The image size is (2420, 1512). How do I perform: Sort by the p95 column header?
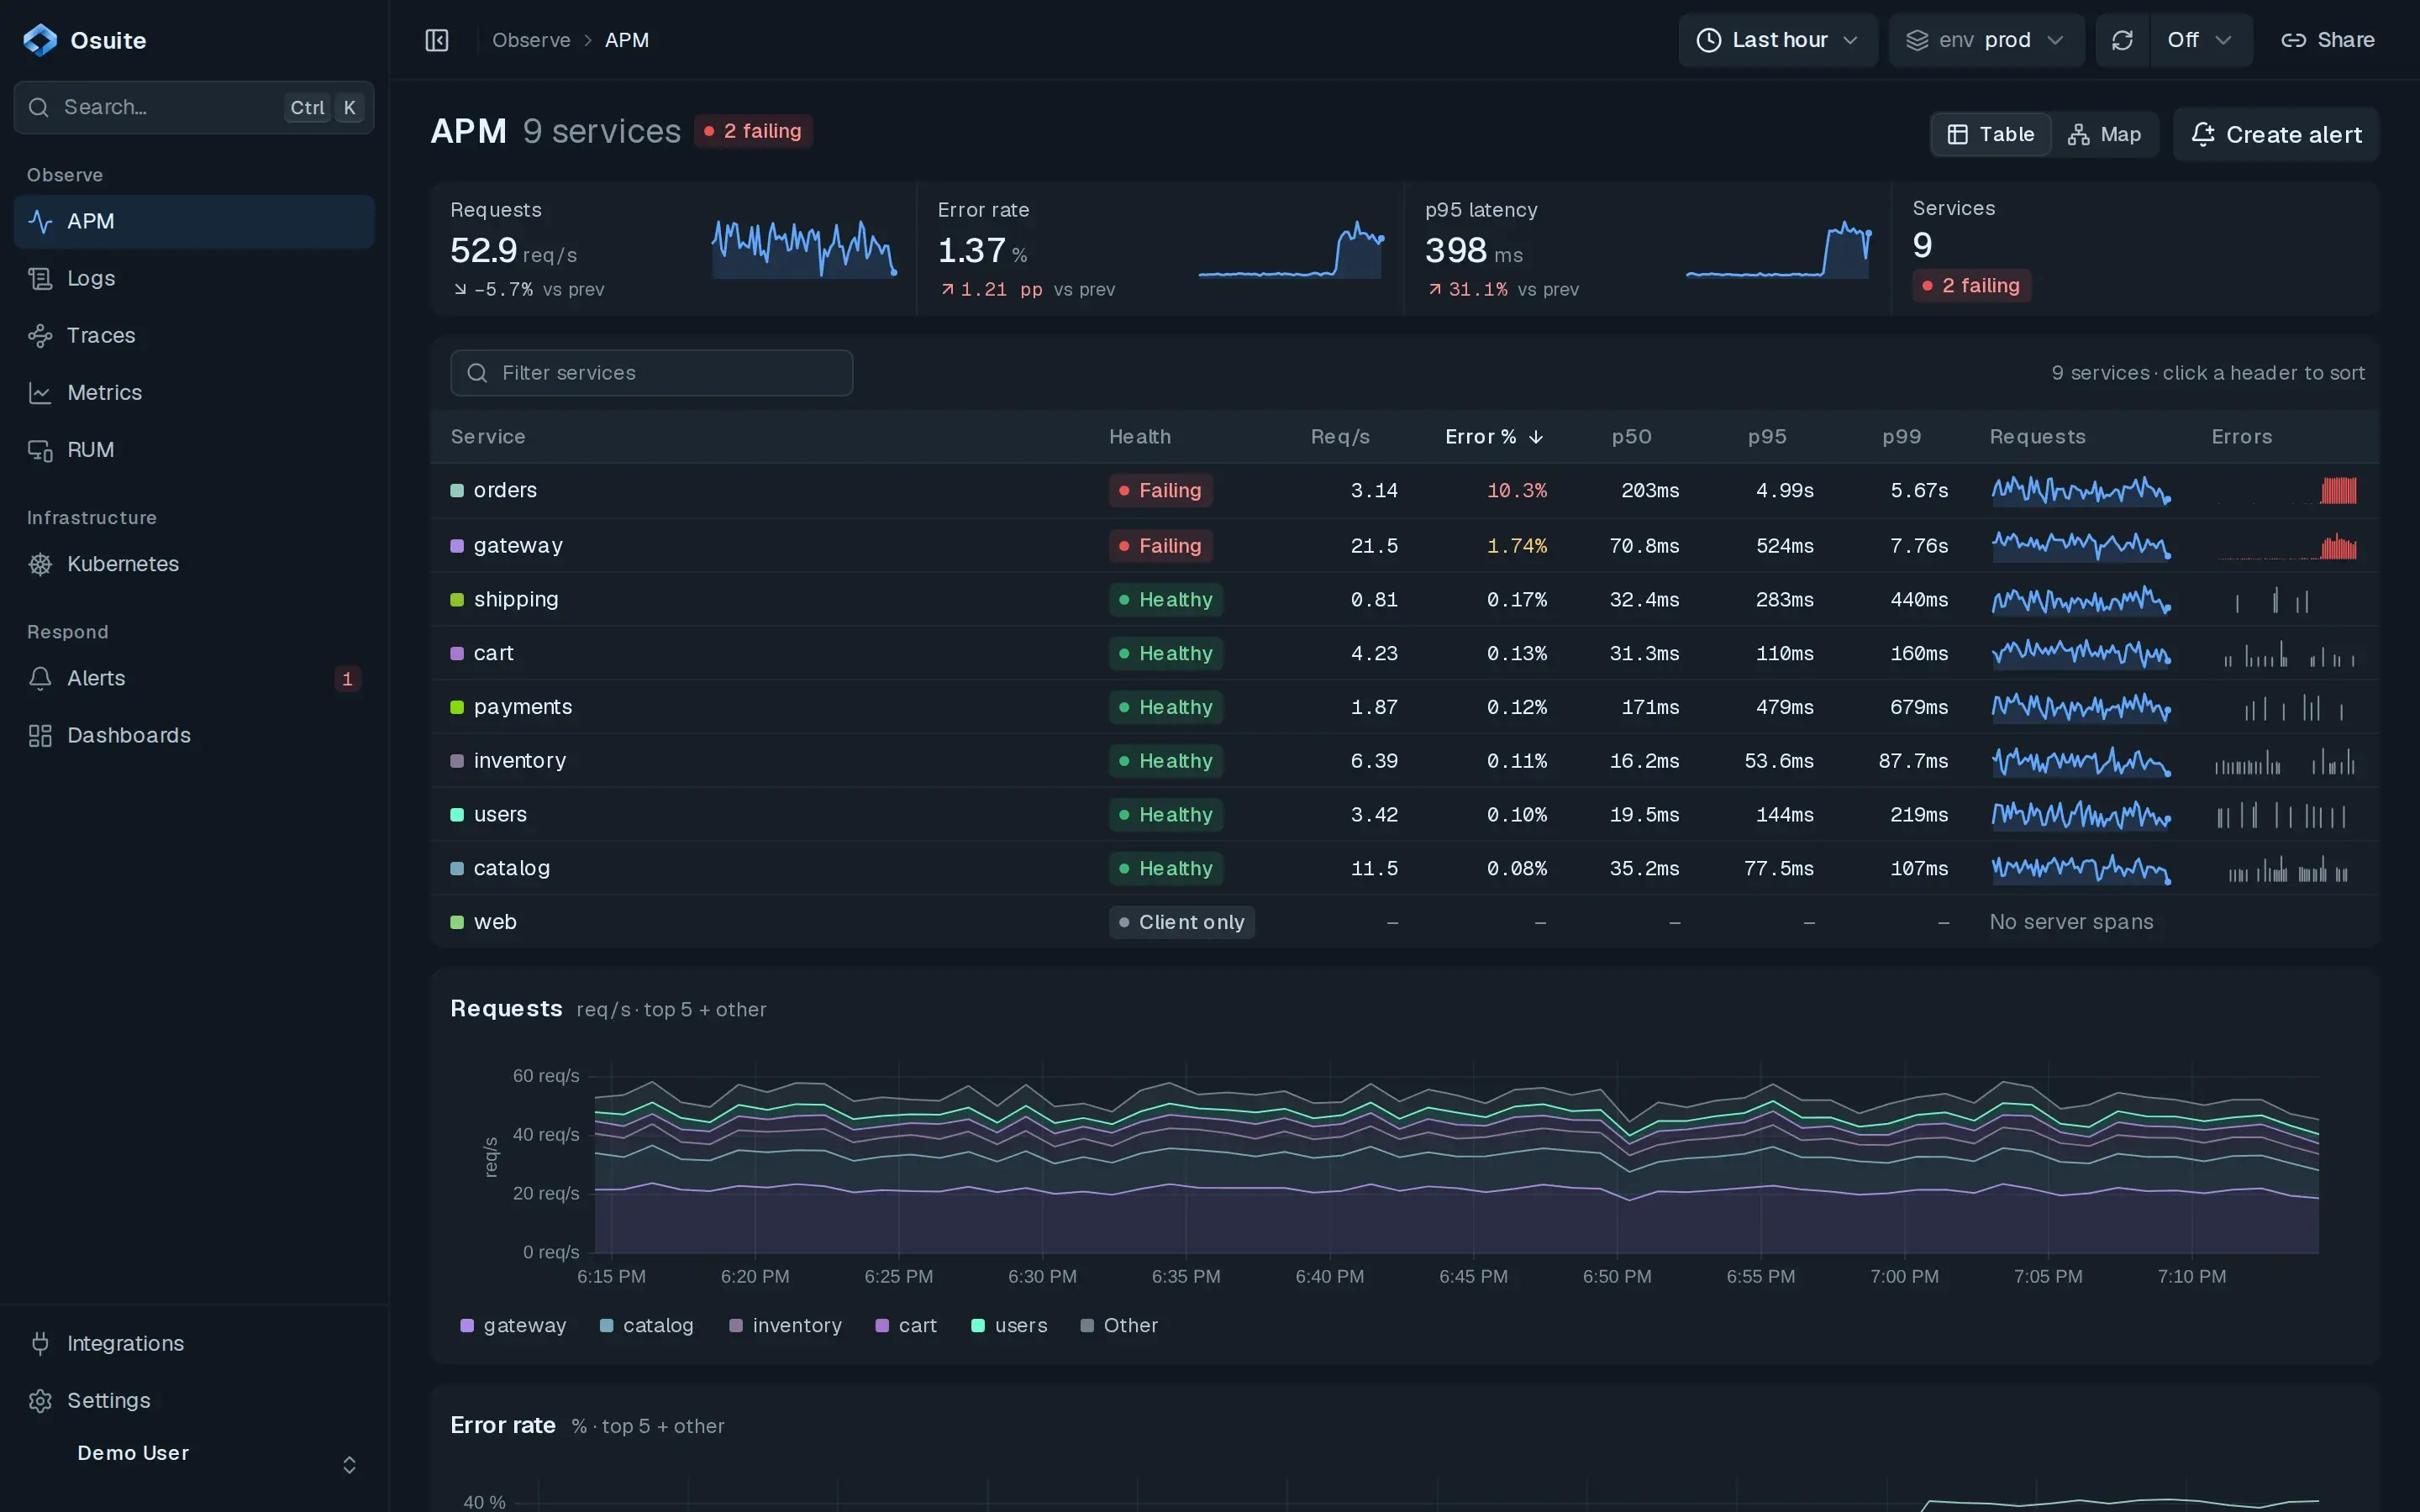pos(1767,437)
